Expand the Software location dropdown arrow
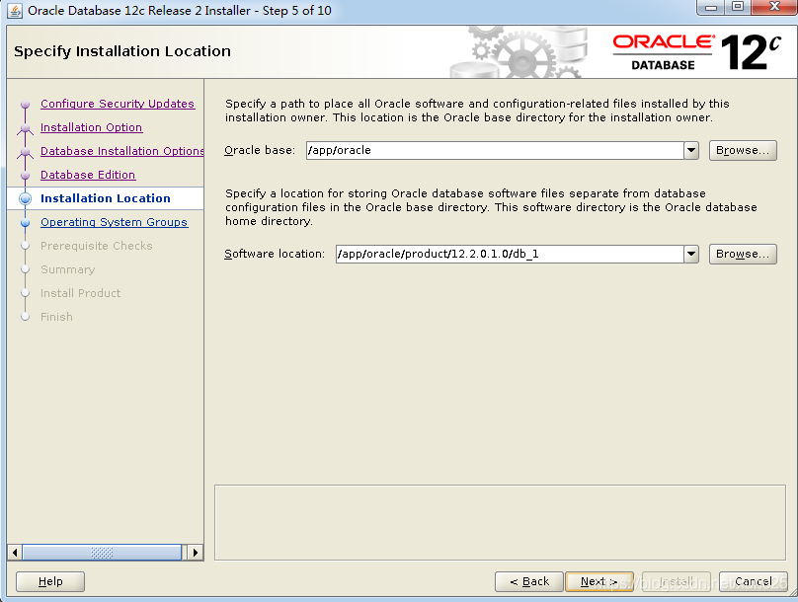This screenshot has width=798, height=602. coord(690,254)
